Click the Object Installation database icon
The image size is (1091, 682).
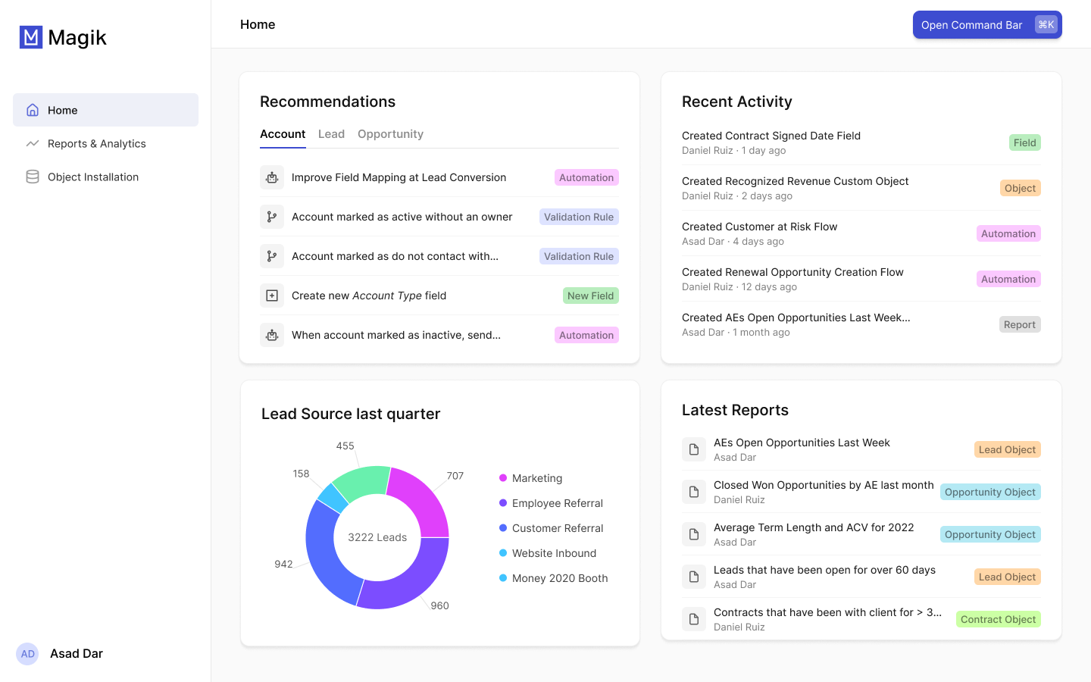point(33,177)
